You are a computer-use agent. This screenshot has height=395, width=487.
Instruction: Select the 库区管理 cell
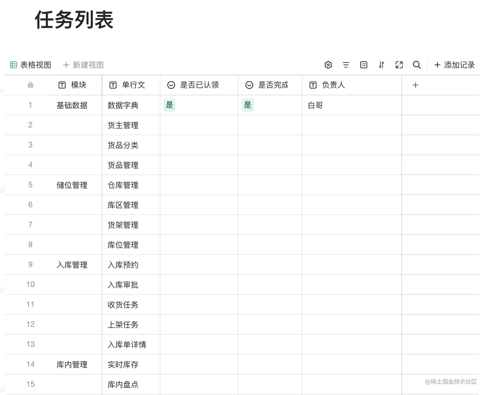point(131,205)
